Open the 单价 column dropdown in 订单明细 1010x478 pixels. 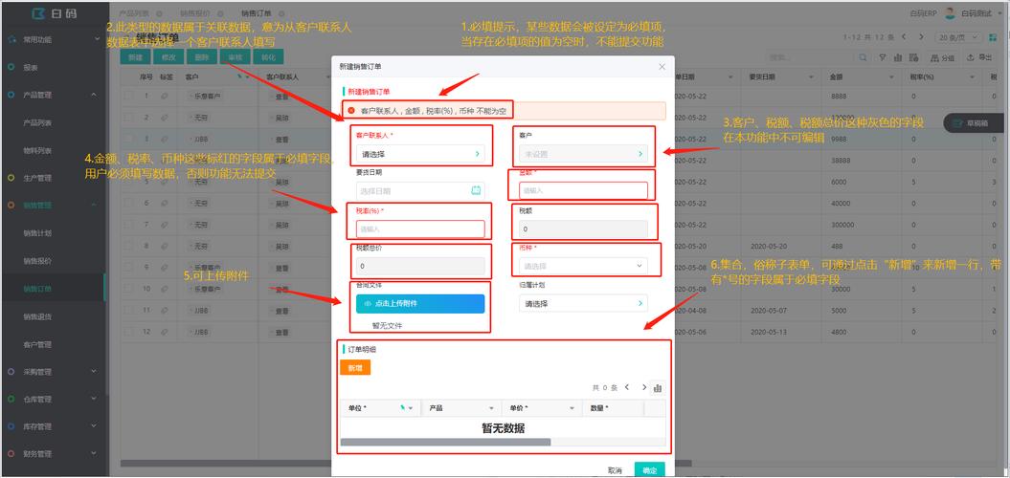point(572,408)
